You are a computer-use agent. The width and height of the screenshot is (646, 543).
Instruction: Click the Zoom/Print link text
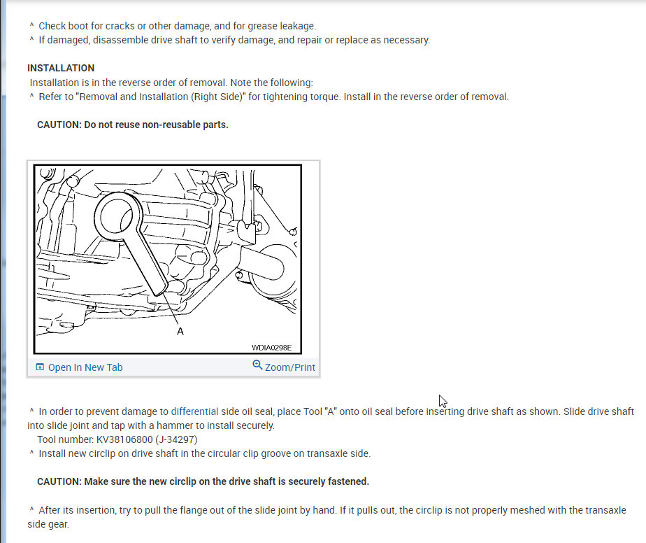coord(290,367)
